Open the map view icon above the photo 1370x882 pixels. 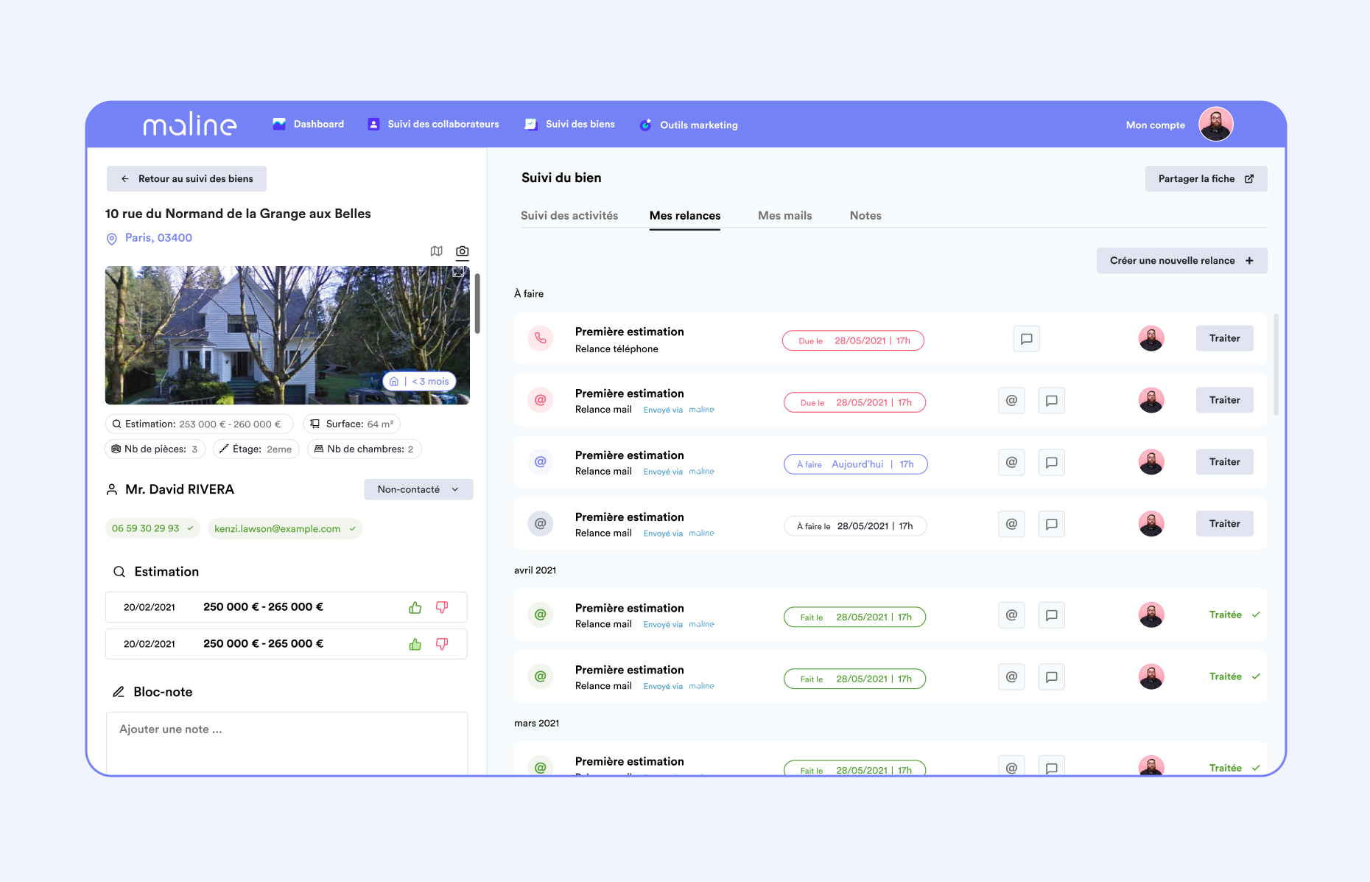click(x=437, y=251)
